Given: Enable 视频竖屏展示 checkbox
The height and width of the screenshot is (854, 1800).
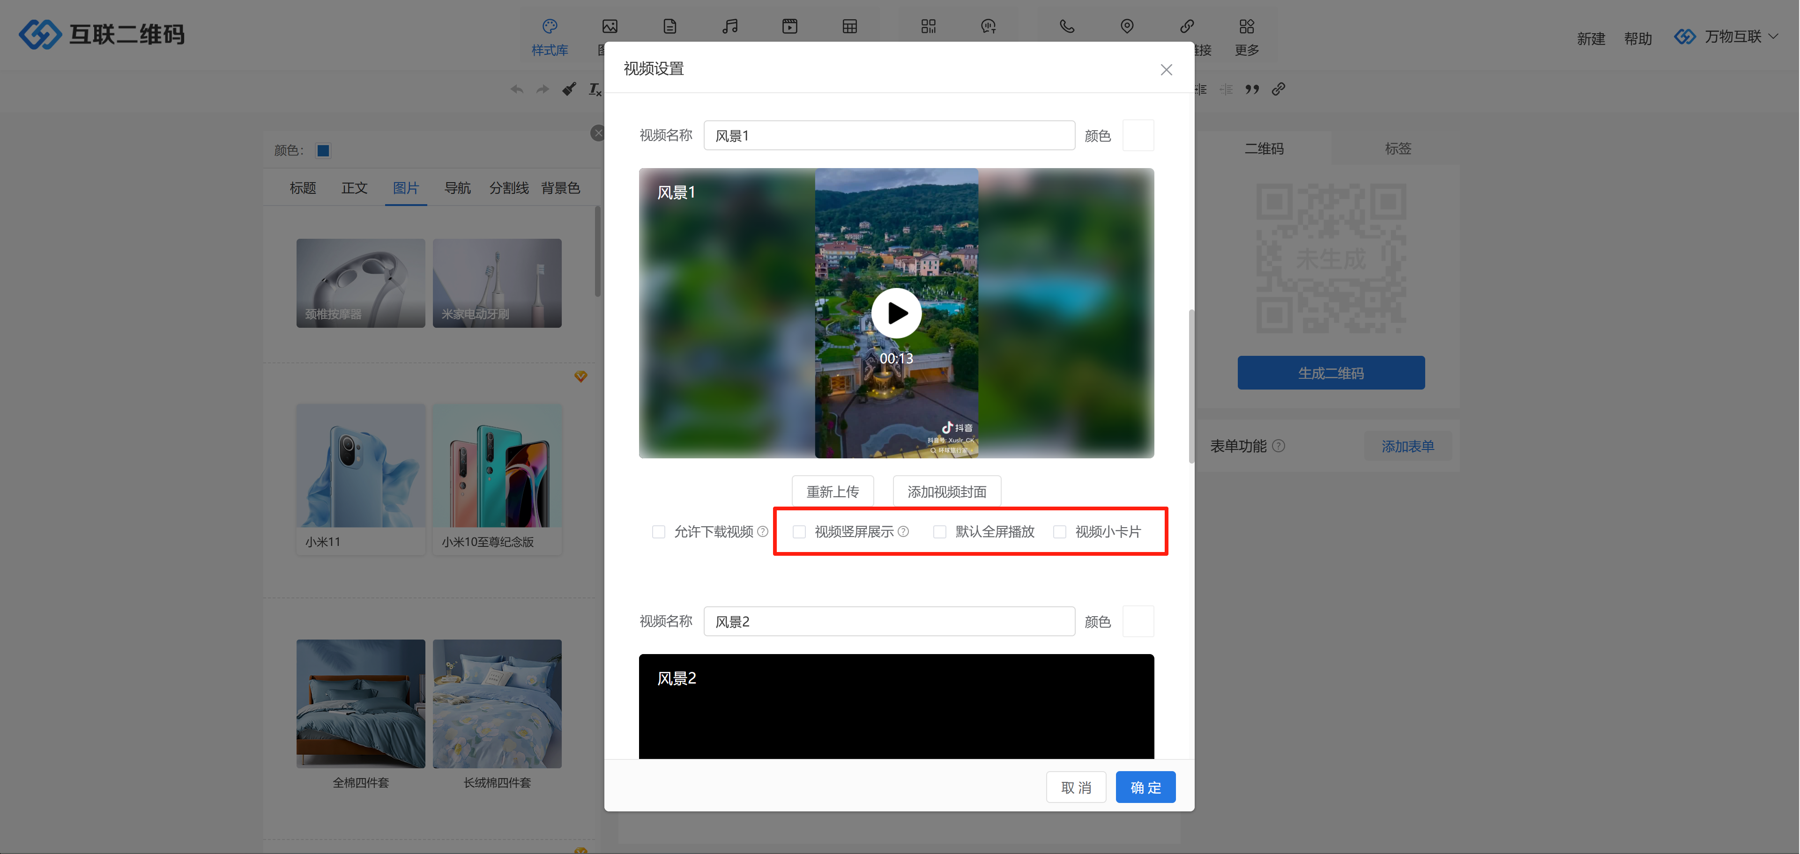Looking at the screenshot, I should (799, 532).
